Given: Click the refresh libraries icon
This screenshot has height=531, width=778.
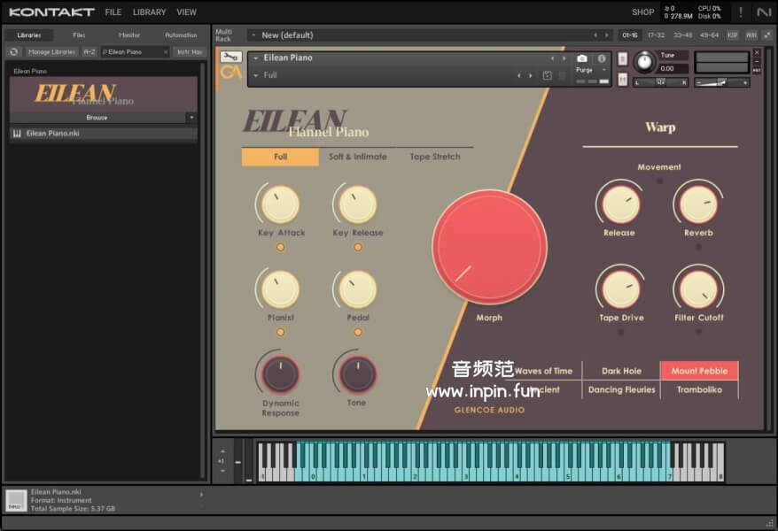Looking at the screenshot, I should pyautogui.click(x=13, y=52).
